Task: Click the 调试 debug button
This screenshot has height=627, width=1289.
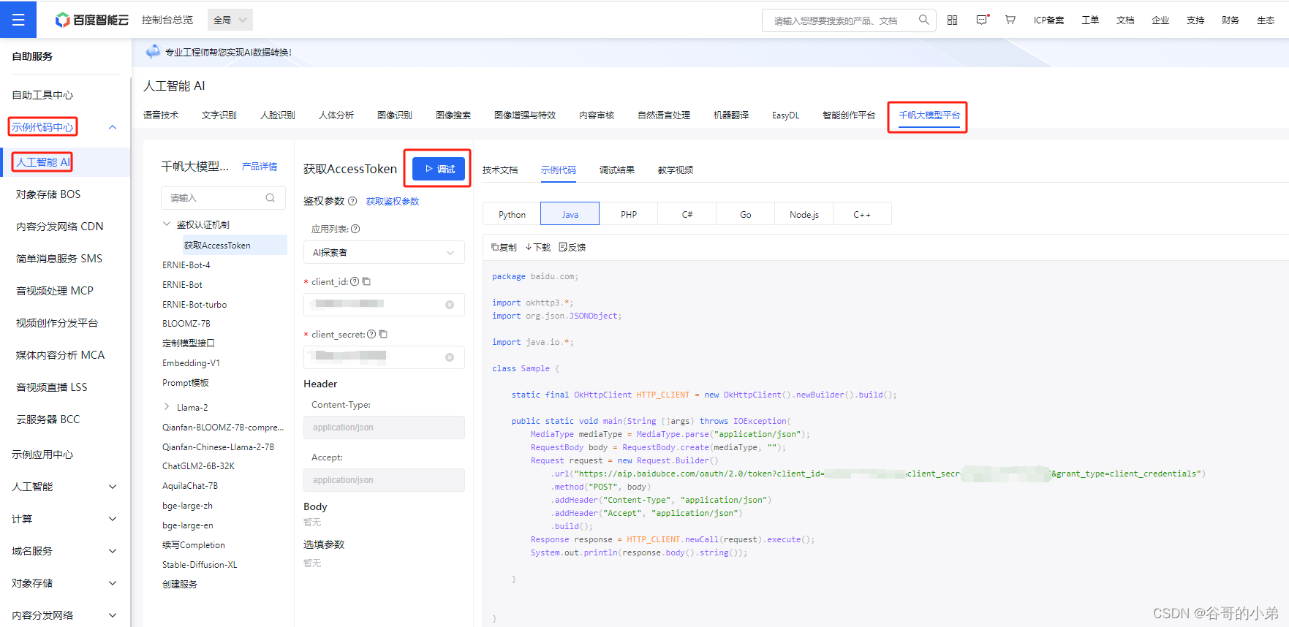Action: (x=439, y=169)
